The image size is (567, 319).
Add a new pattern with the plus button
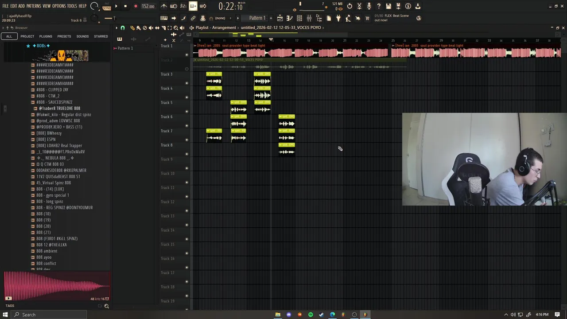point(271,18)
